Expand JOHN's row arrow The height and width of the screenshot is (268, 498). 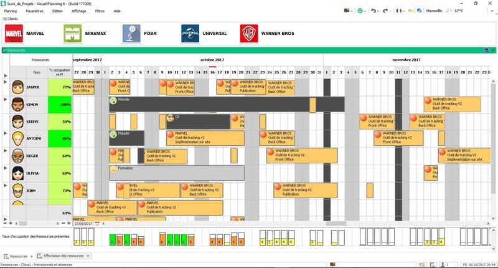pyautogui.click(x=6, y=185)
